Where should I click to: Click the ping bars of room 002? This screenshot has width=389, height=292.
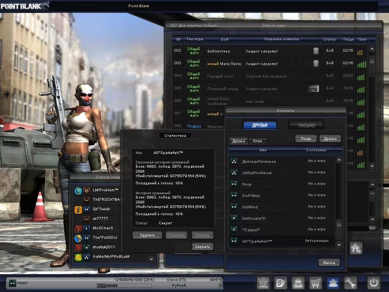[x=360, y=52]
